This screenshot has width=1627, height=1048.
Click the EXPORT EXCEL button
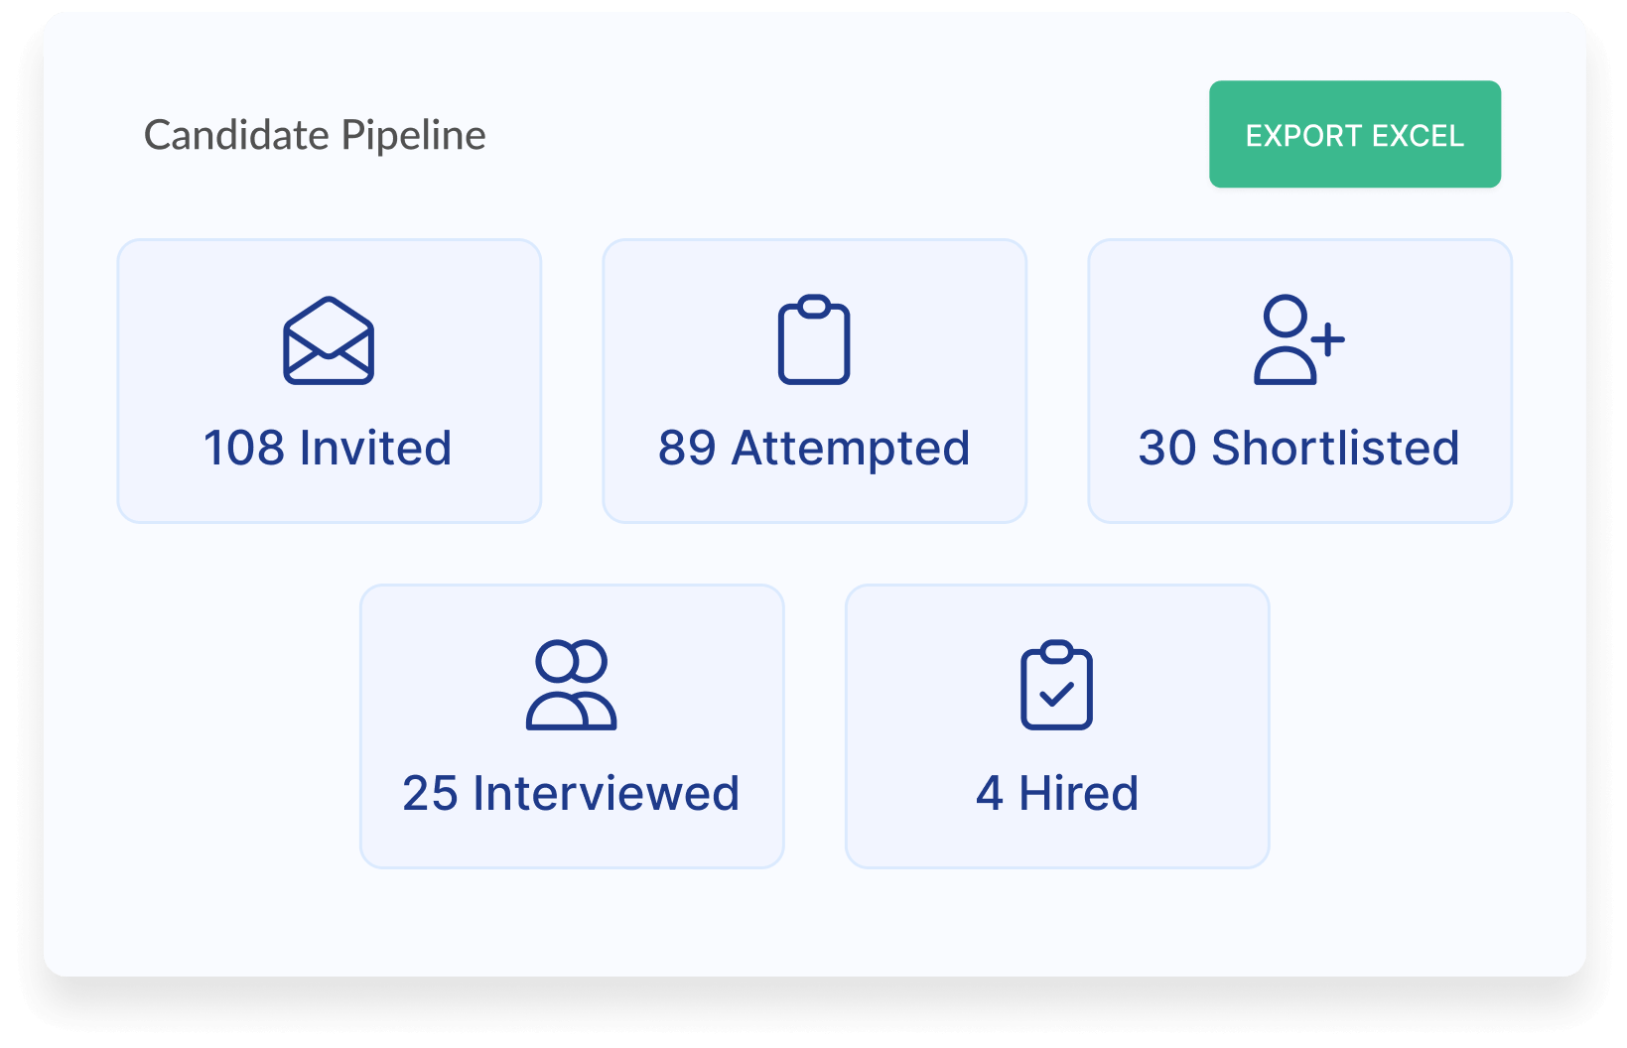click(1354, 134)
